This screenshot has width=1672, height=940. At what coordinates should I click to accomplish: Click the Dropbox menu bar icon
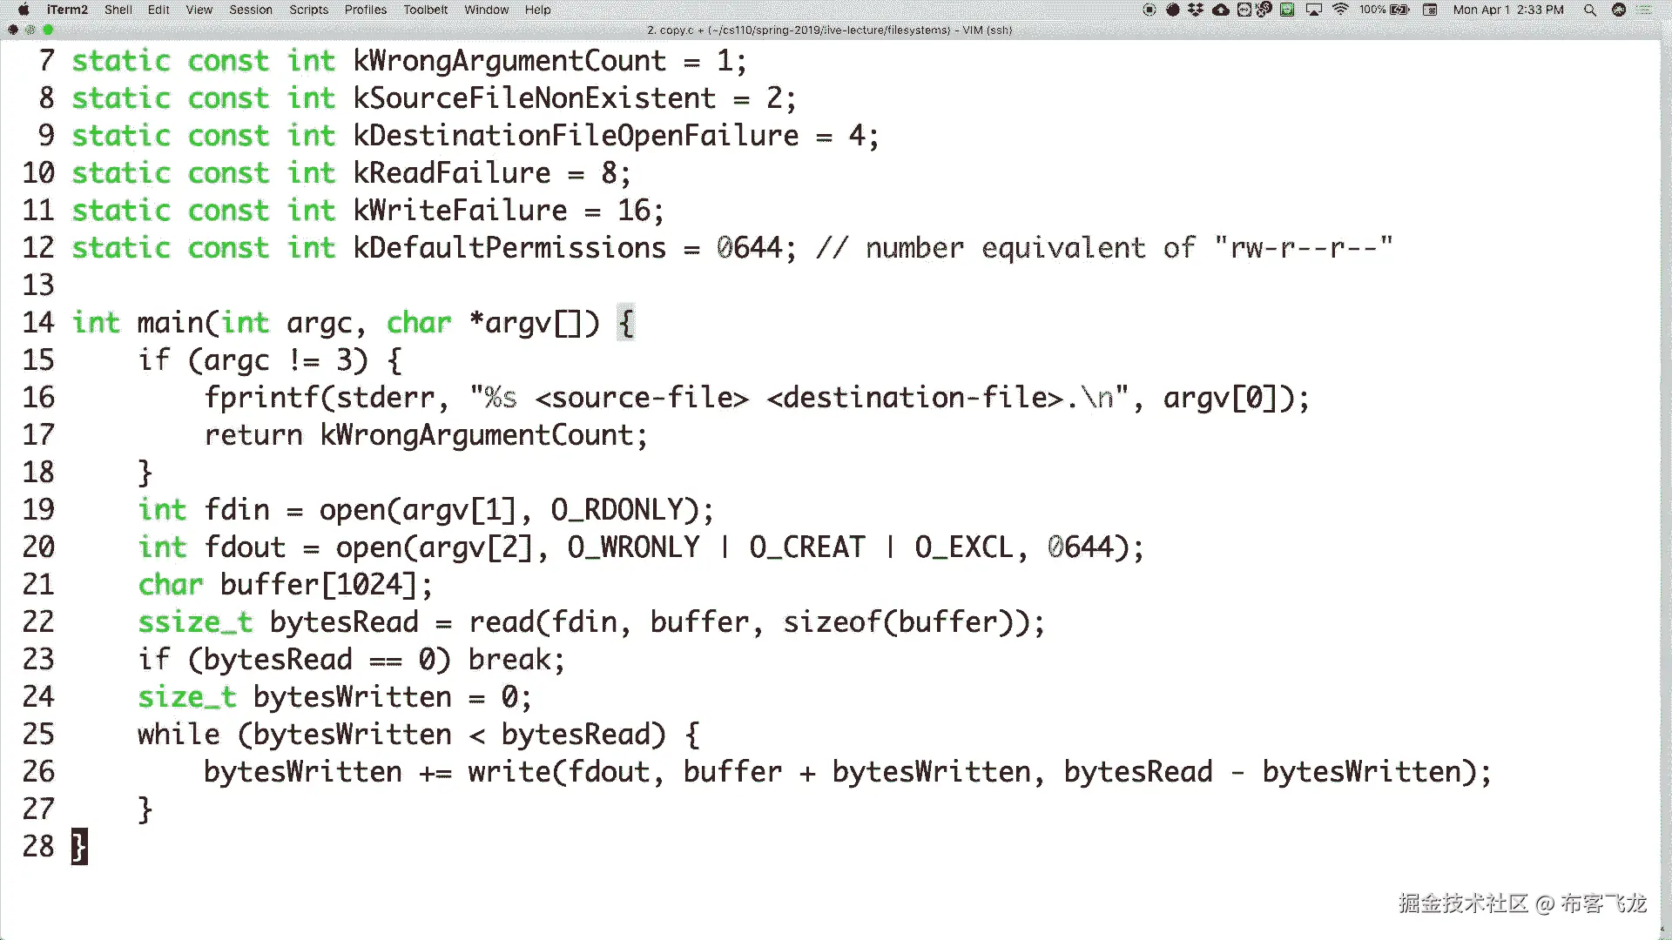[x=1196, y=10]
